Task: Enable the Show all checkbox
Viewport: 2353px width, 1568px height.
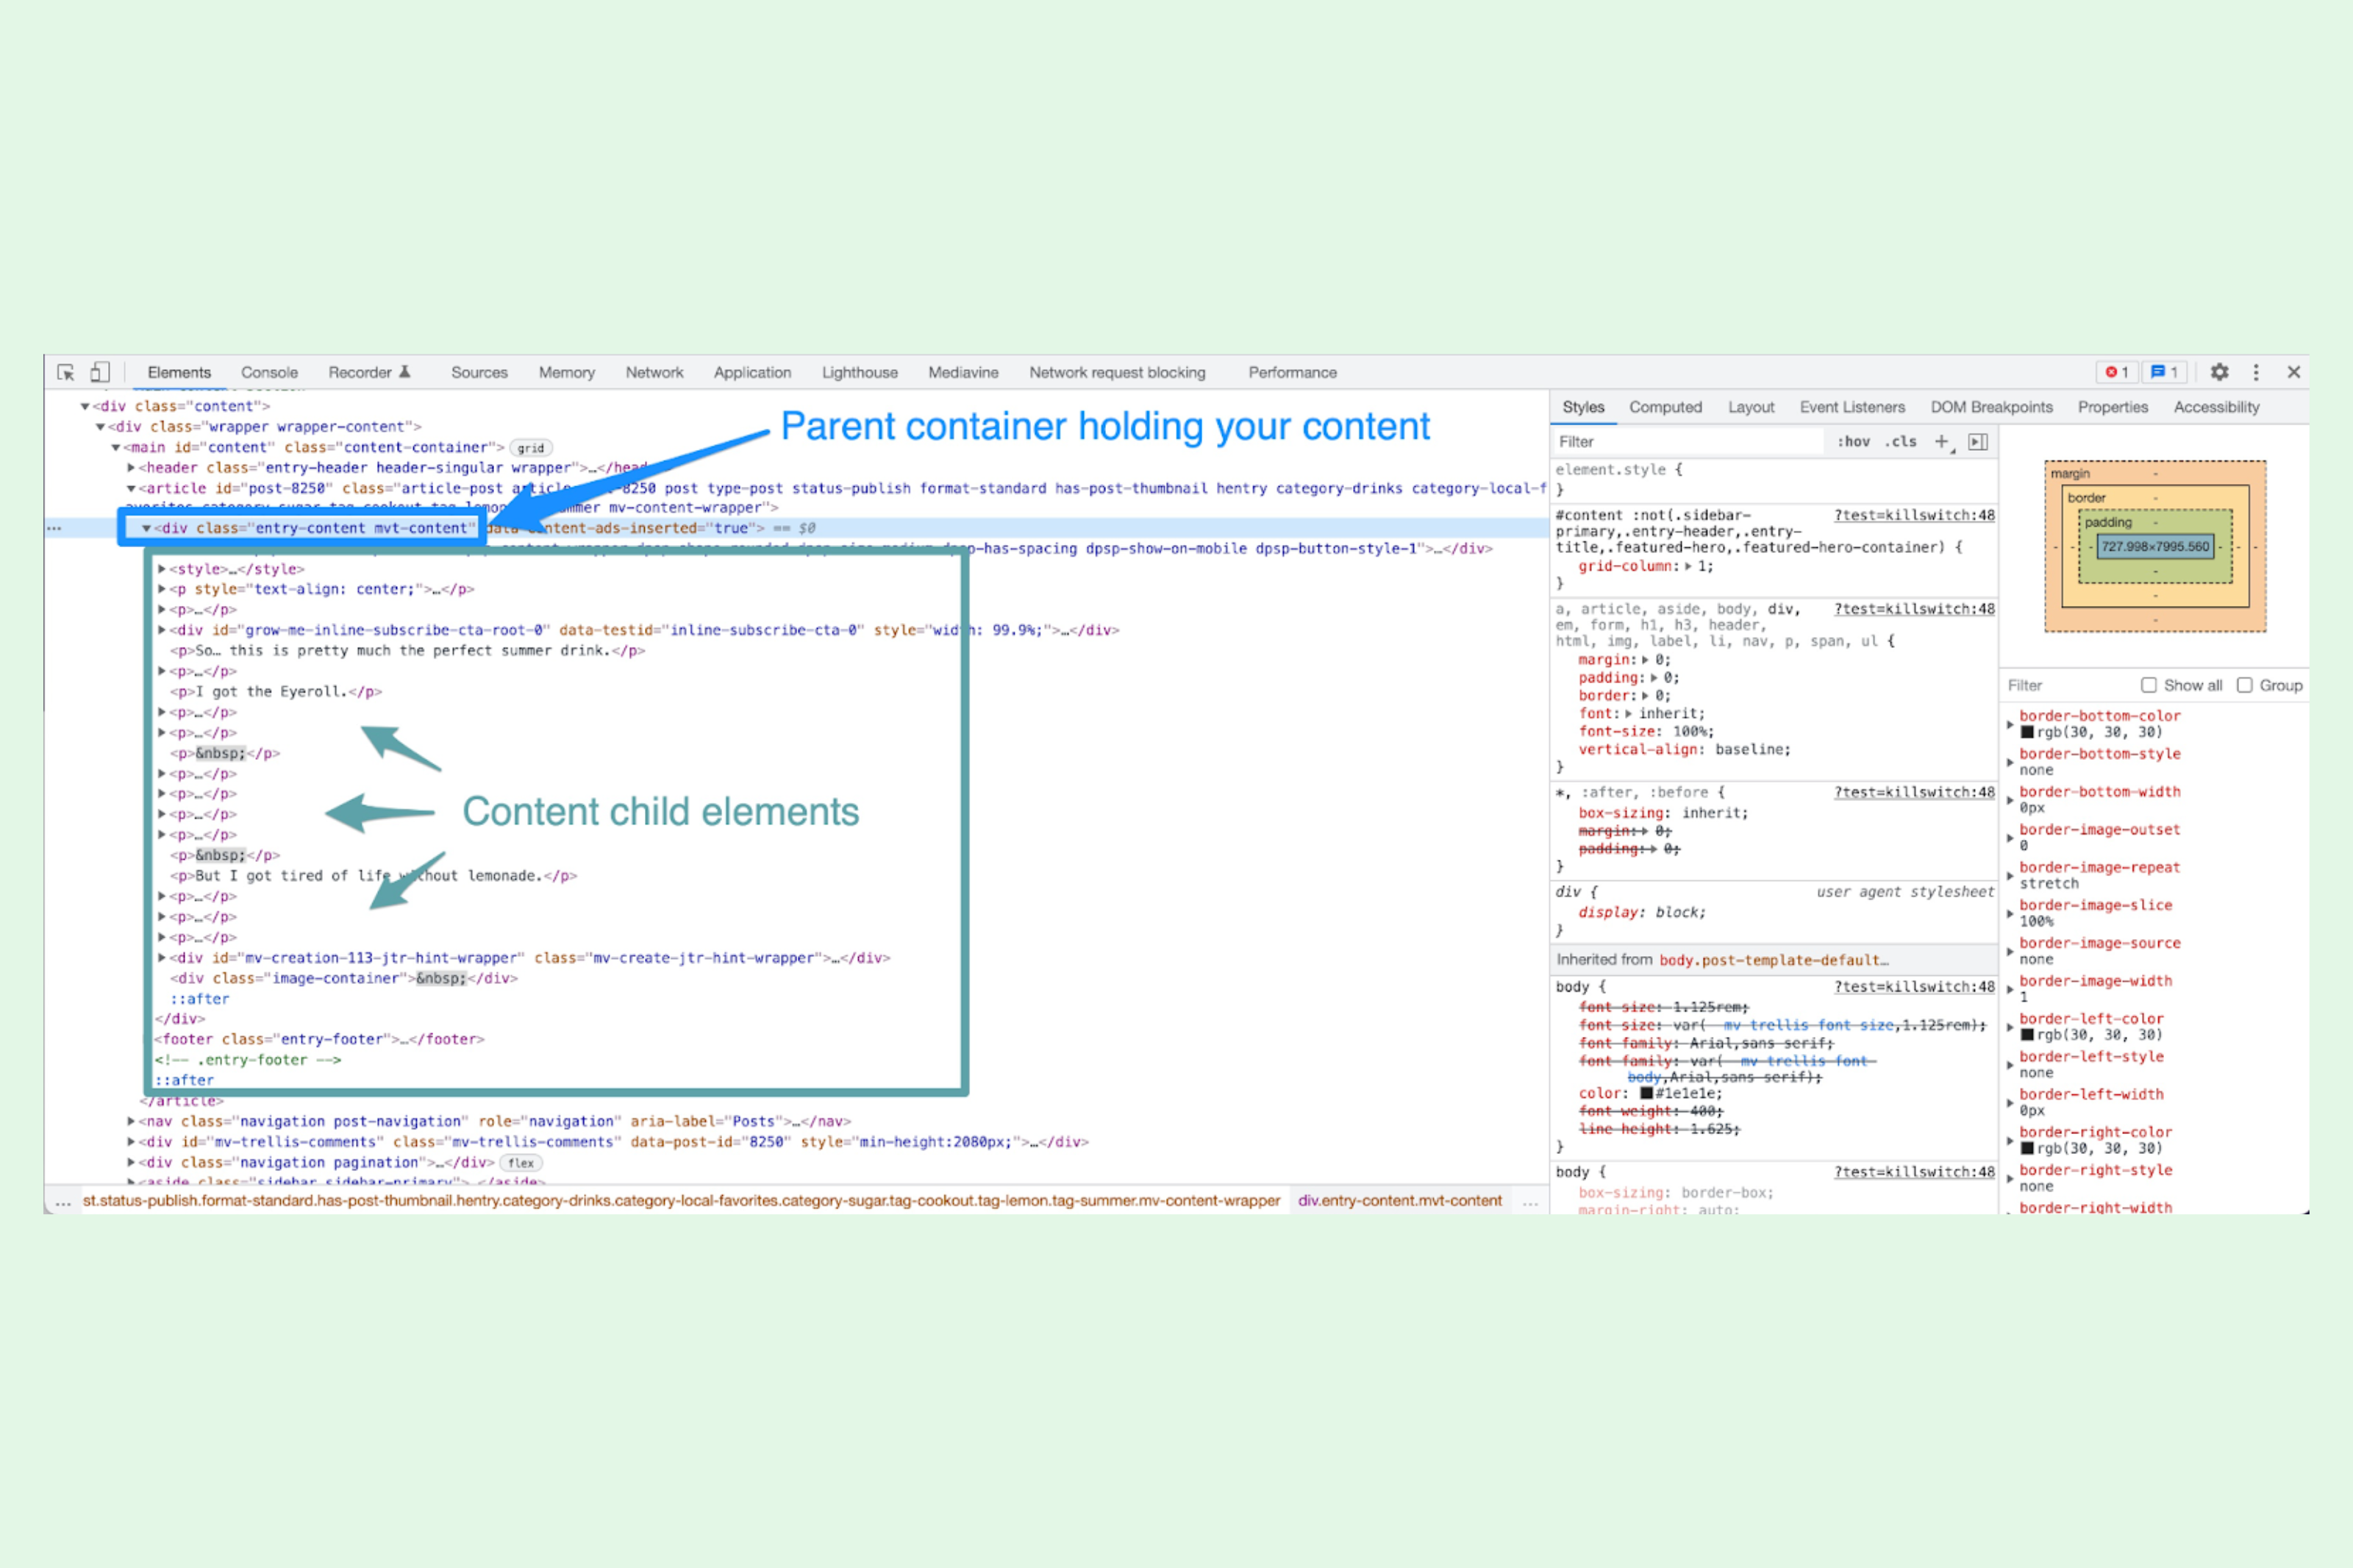Action: 2148,685
